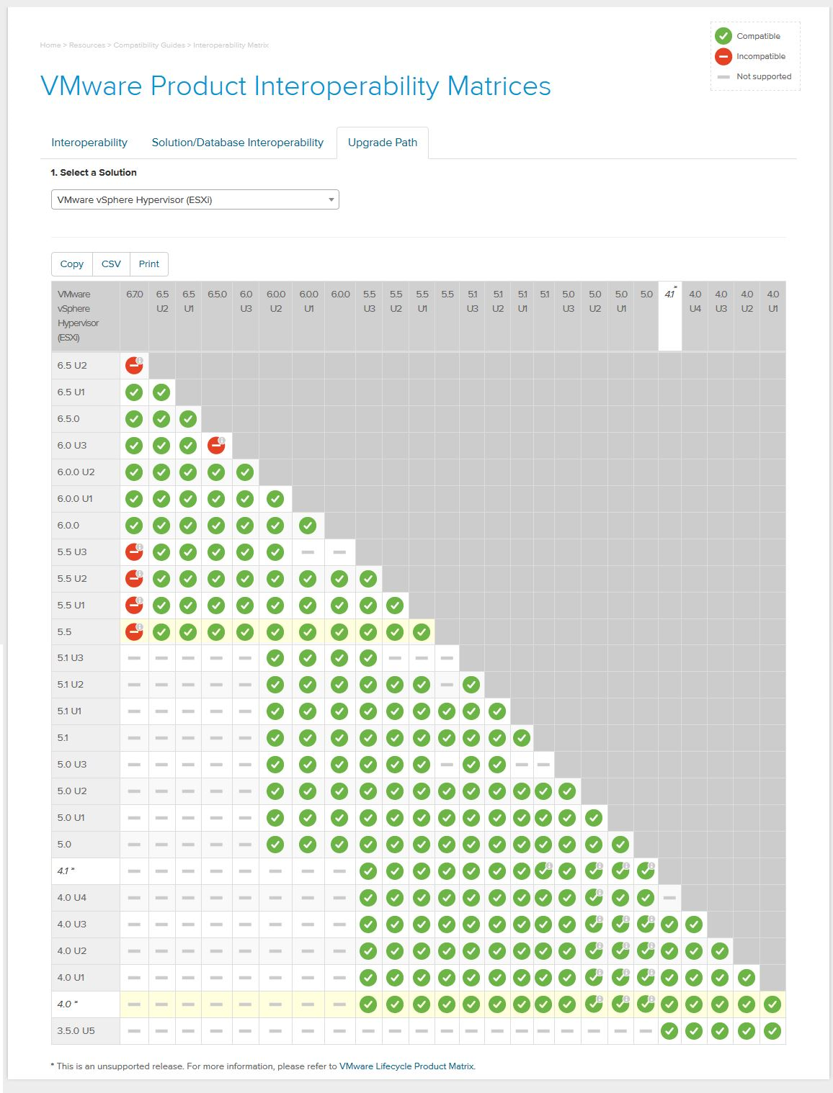This screenshot has height=1093, width=833.
Task: Click compatible check in 6.0.0 row under 6.0.0 U1
Action: point(308,526)
